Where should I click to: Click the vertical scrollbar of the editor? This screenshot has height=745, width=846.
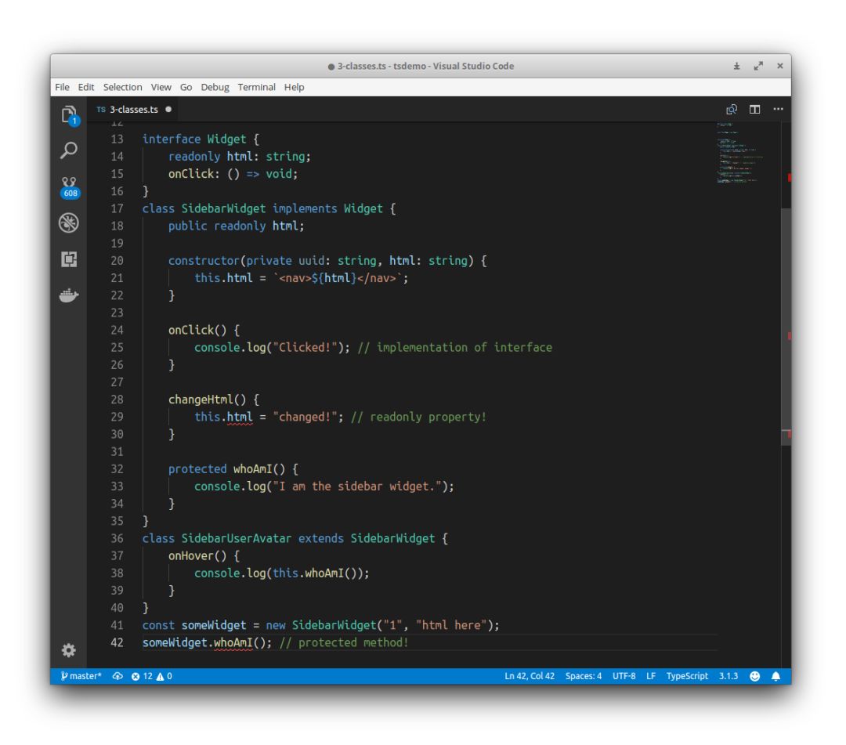786,313
